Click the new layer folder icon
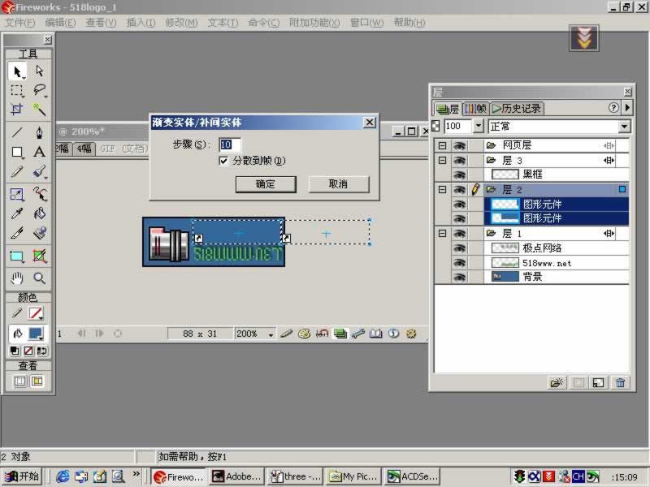Screen dimensions: 650x487 point(557,383)
